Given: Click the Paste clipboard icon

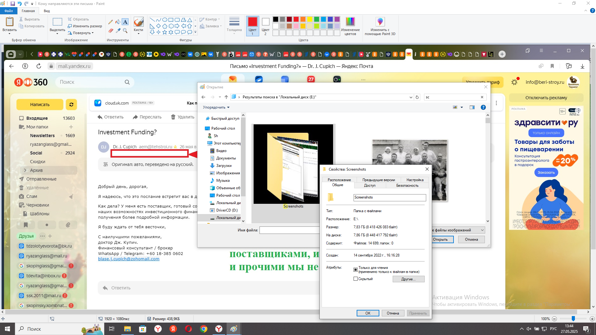Looking at the screenshot, I should pyautogui.click(x=10, y=22).
